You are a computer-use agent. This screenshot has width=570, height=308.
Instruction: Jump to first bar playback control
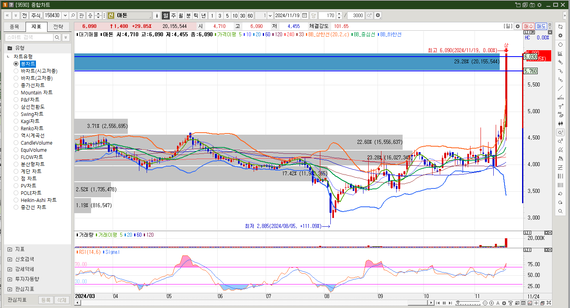438,303
